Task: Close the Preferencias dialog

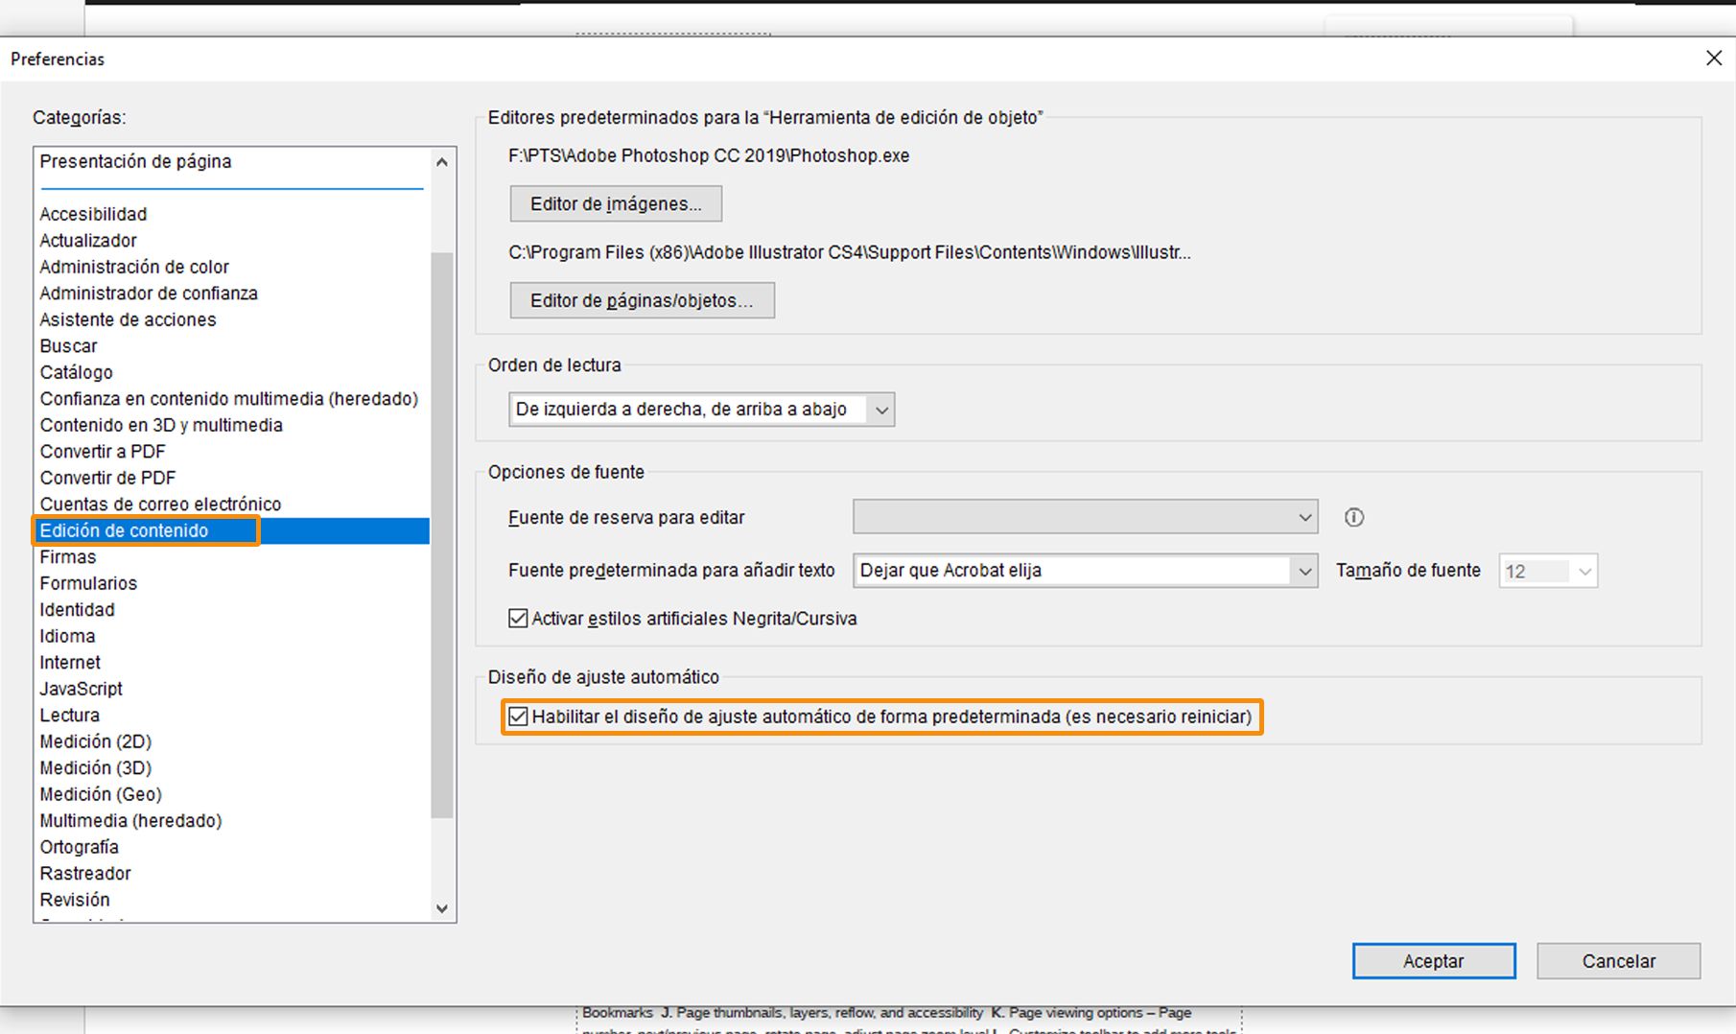Action: [x=1714, y=58]
